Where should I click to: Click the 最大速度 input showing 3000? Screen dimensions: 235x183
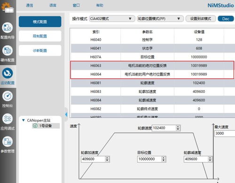point(225,133)
